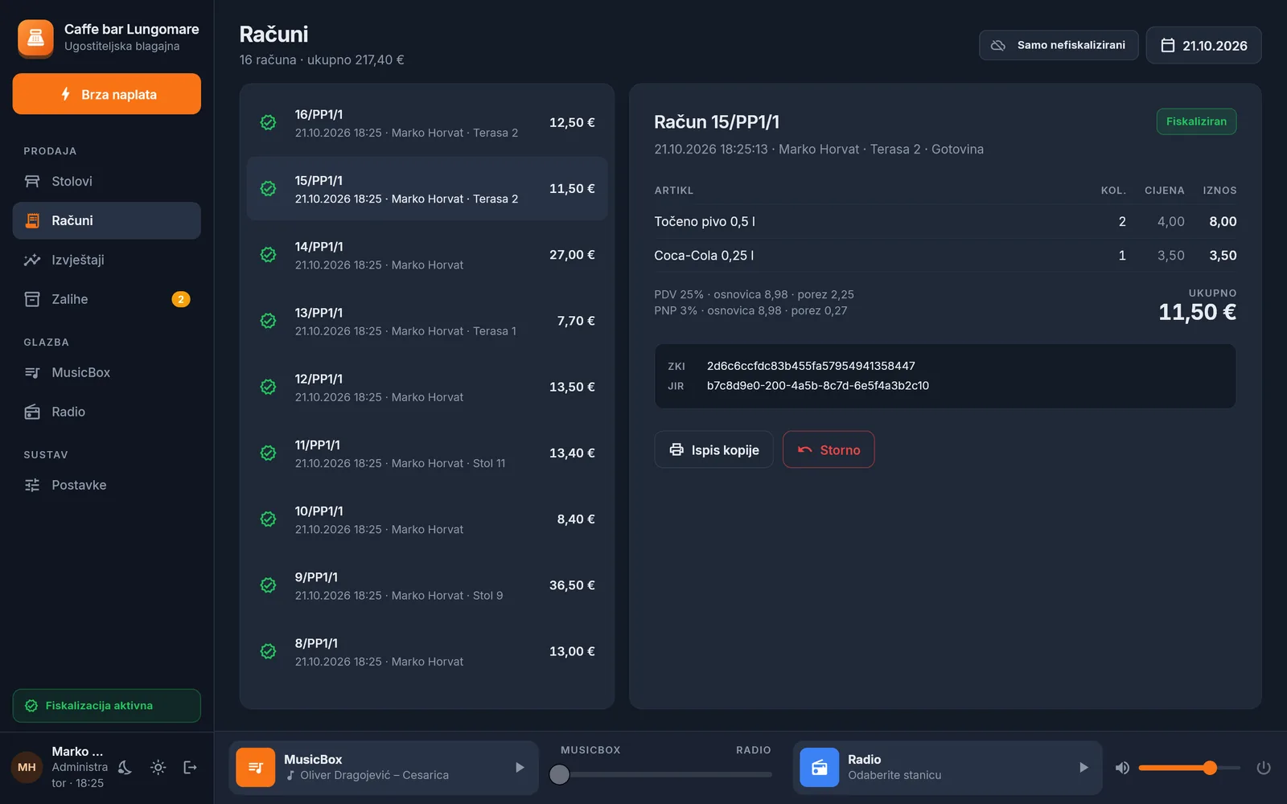Log out using the exit icon
The image size is (1287, 804).
(x=191, y=768)
